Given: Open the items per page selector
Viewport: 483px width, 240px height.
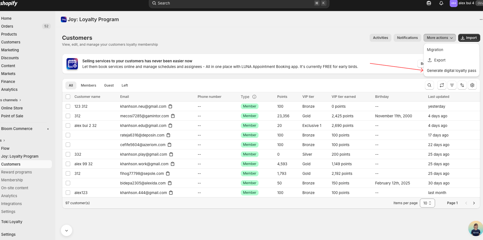Looking at the screenshot, I should [427, 203].
